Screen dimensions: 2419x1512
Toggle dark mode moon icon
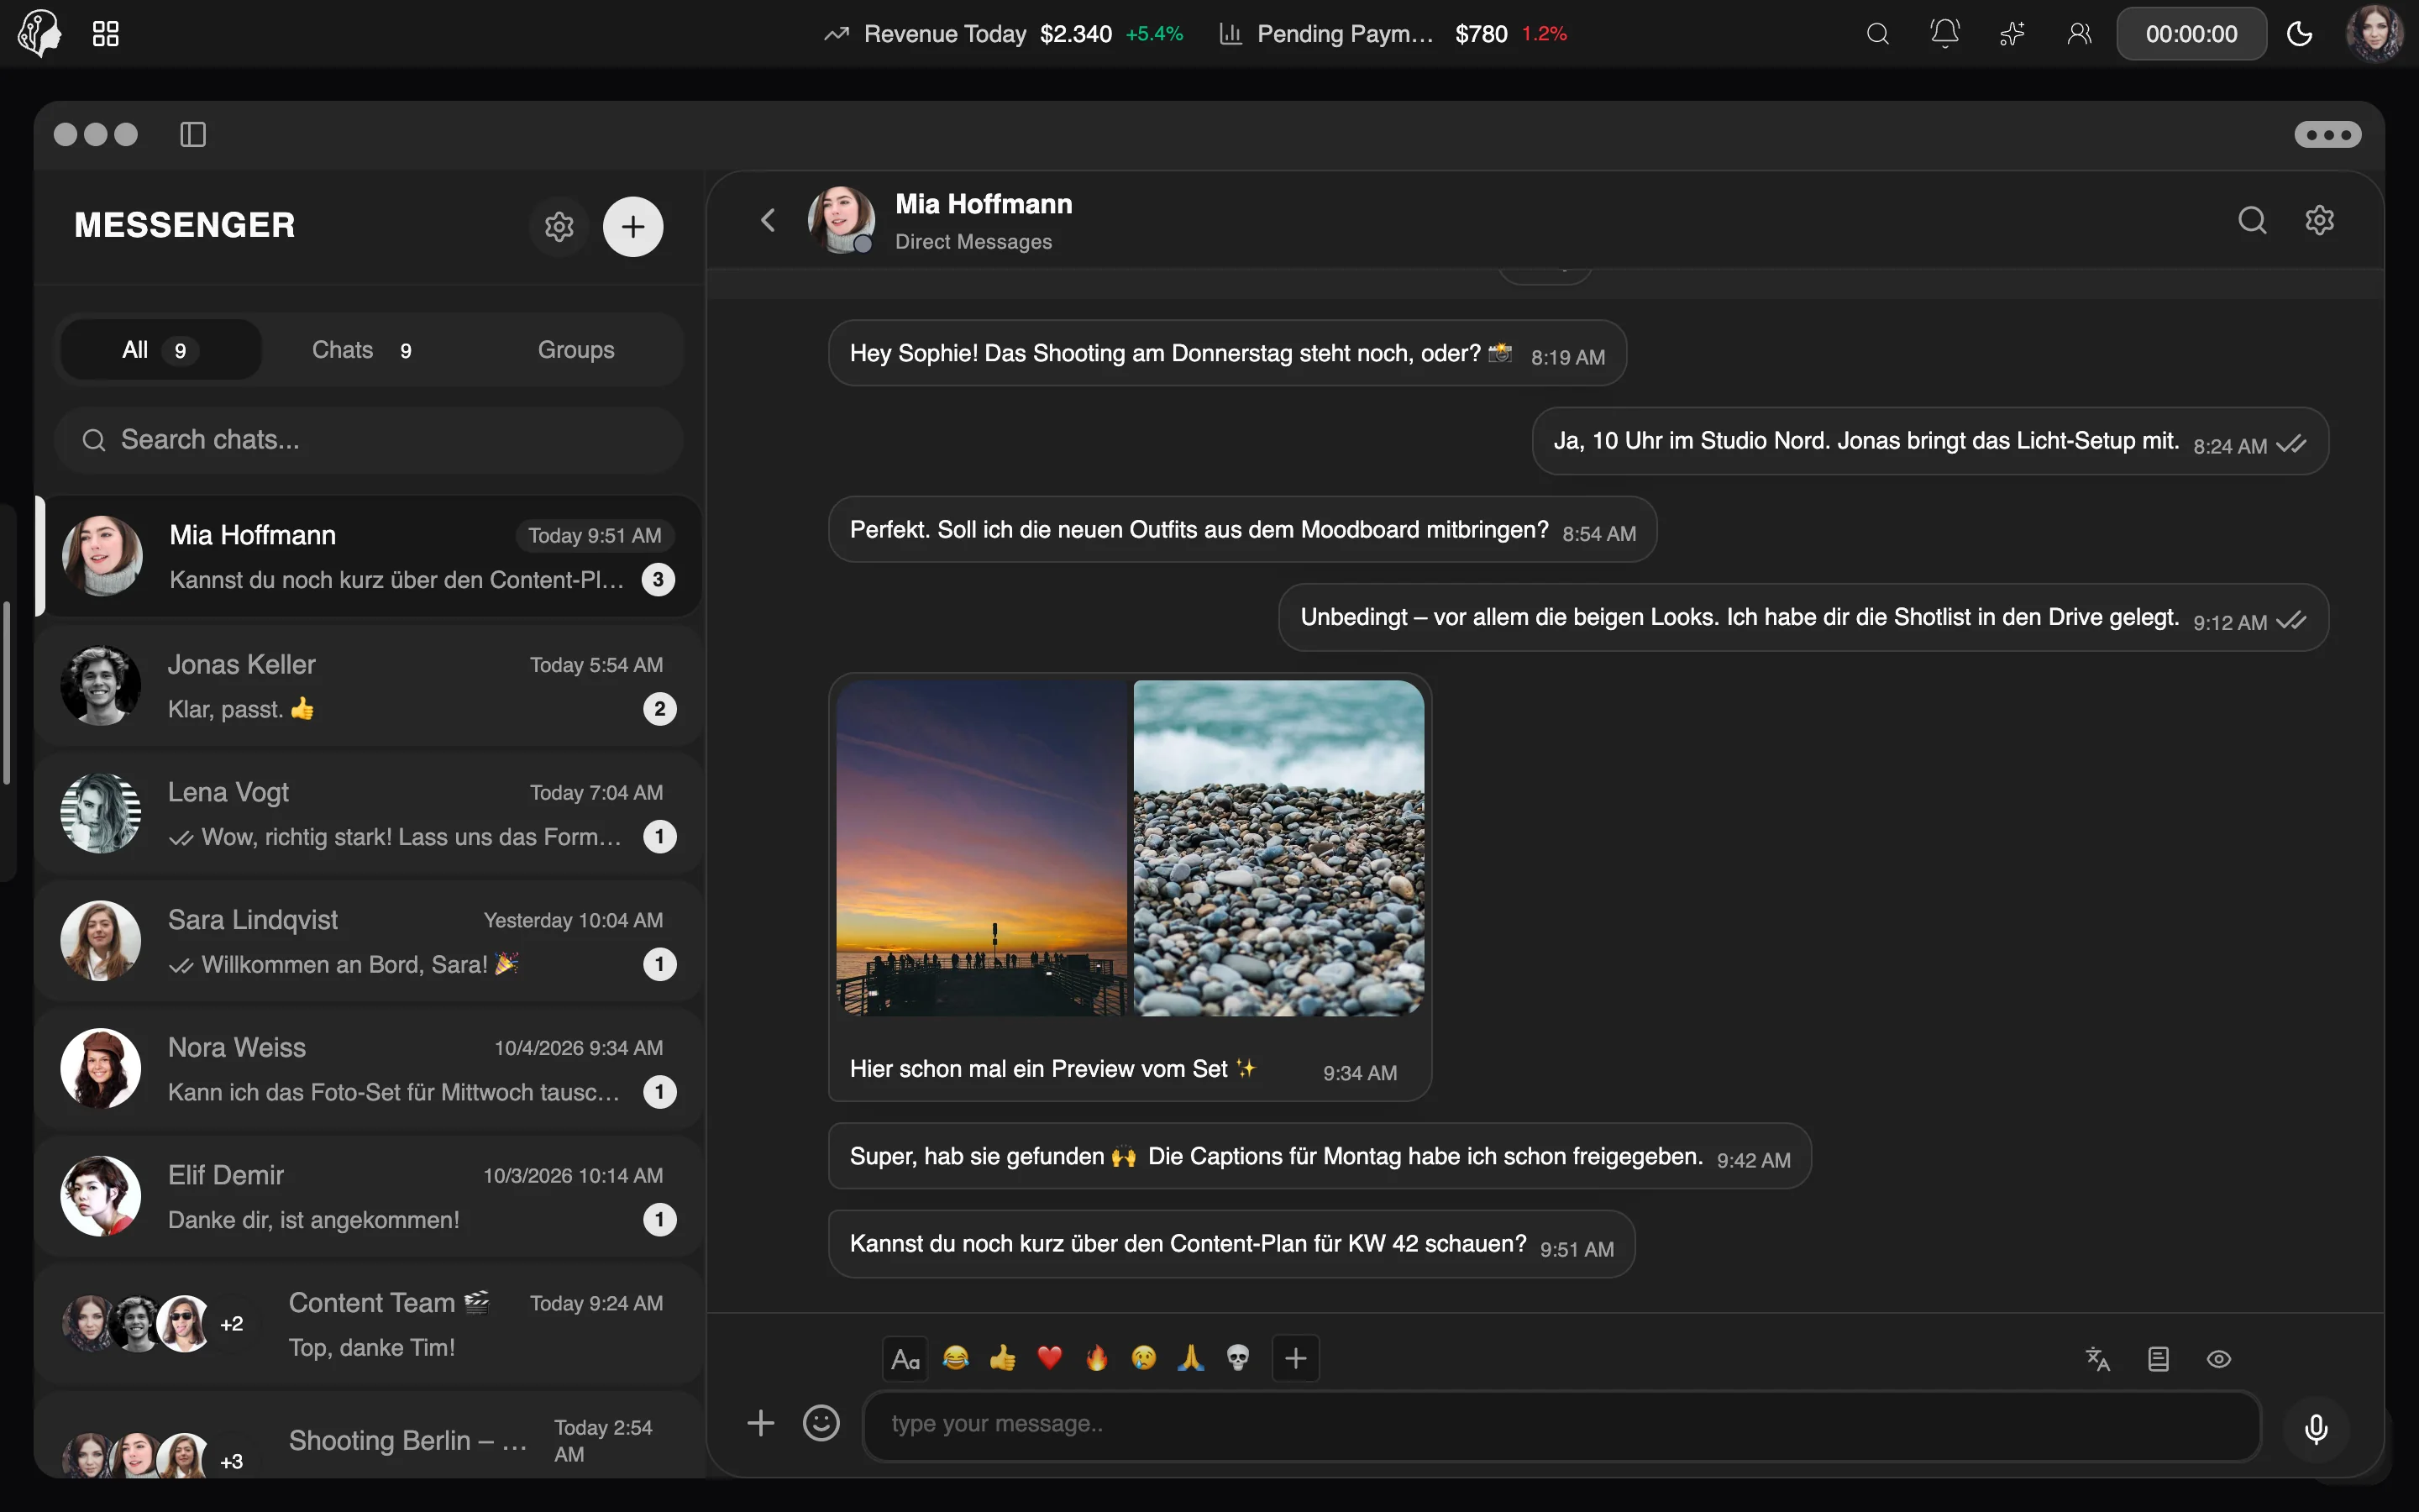point(2299,34)
